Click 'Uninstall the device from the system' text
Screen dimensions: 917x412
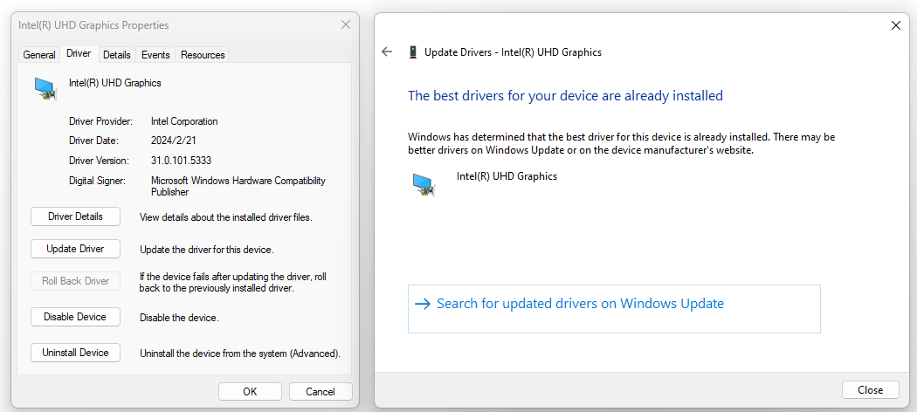coord(240,354)
